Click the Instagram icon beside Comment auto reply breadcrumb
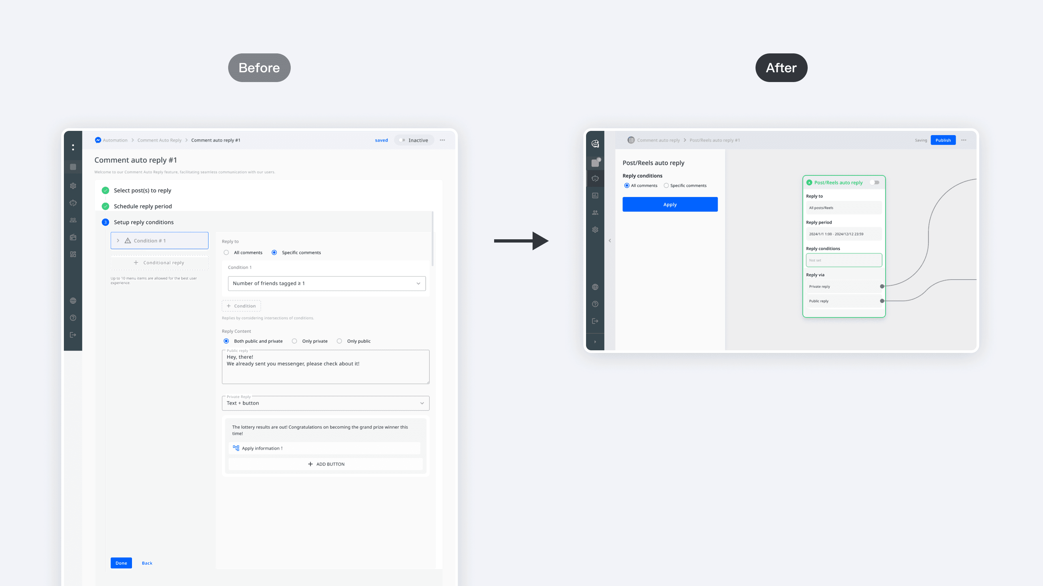 coord(631,140)
